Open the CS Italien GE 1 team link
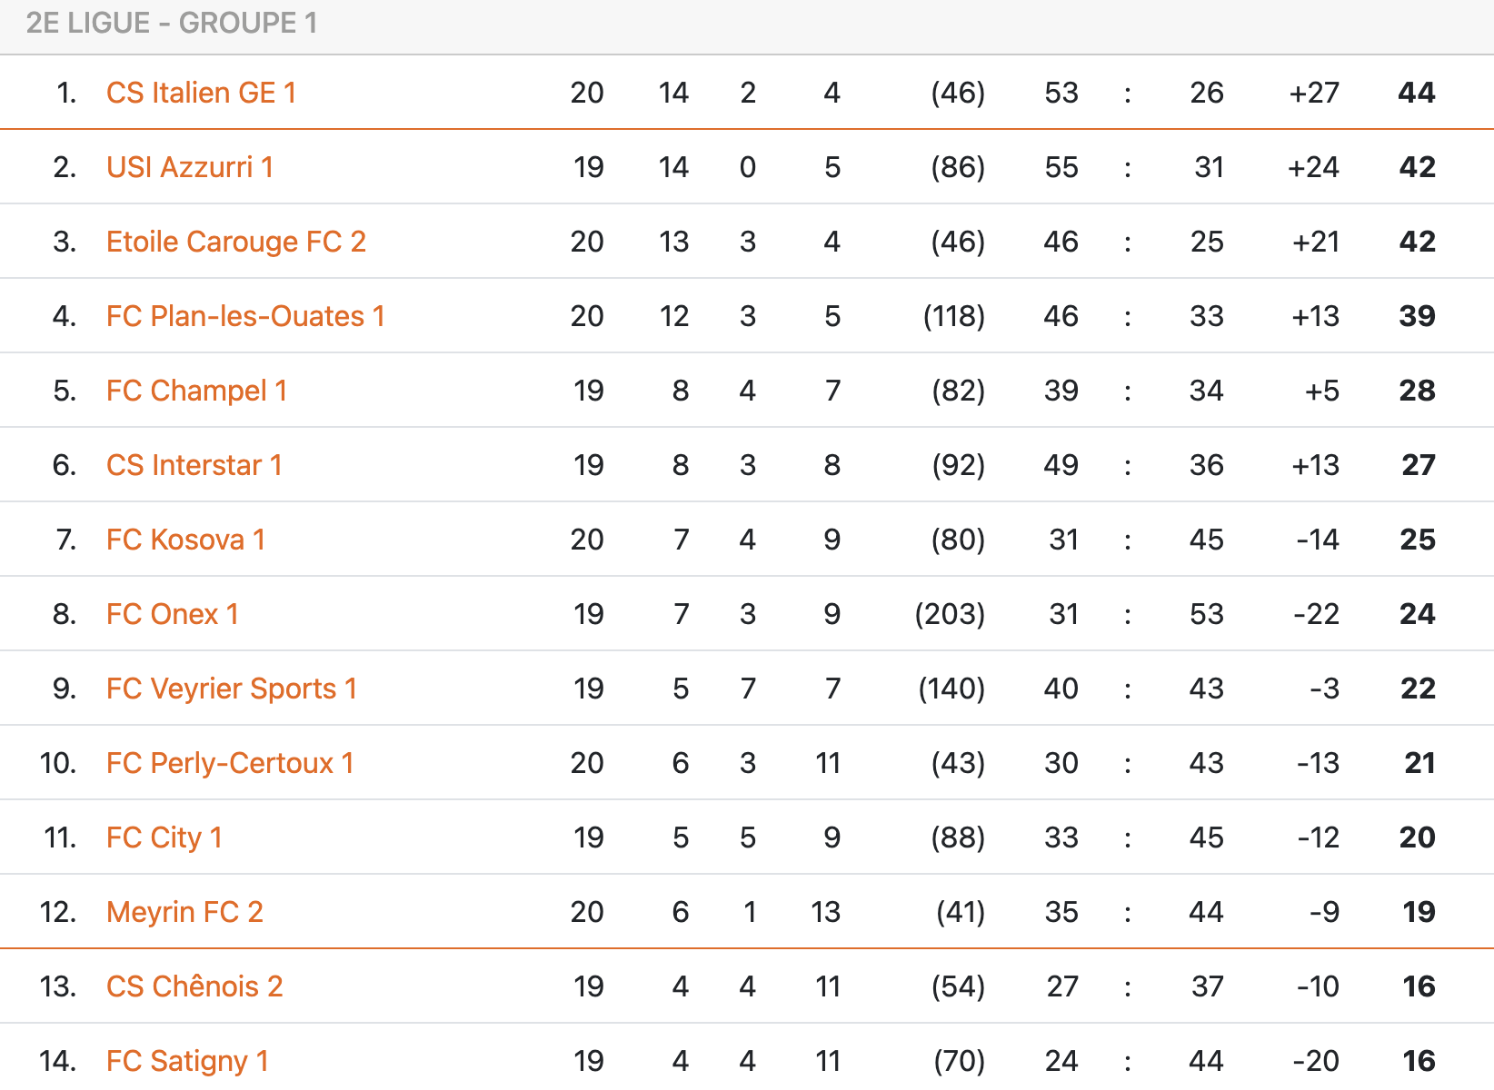The height and width of the screenshot is (1090, 1494). click(x=201, y=93)
